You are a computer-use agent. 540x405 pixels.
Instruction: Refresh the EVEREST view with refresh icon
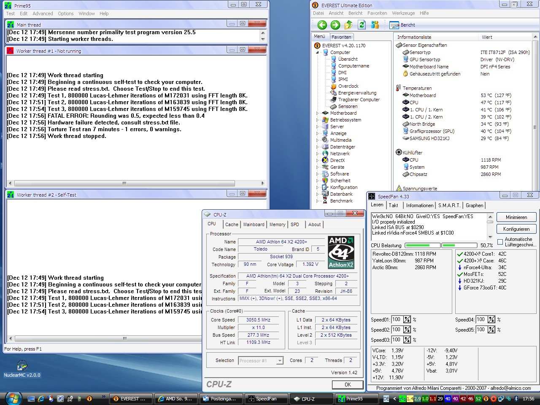point(362,25)
